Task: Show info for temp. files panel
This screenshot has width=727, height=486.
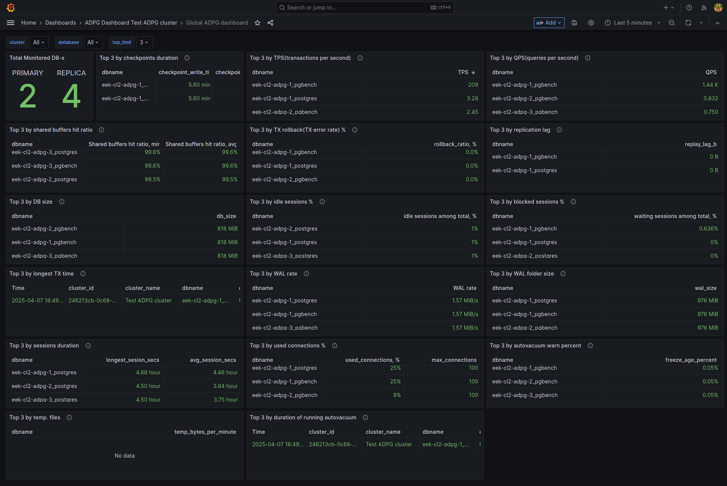Action: point(69,417)
